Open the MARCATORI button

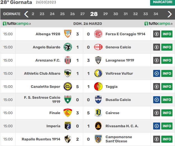click(x=162, y=2)
